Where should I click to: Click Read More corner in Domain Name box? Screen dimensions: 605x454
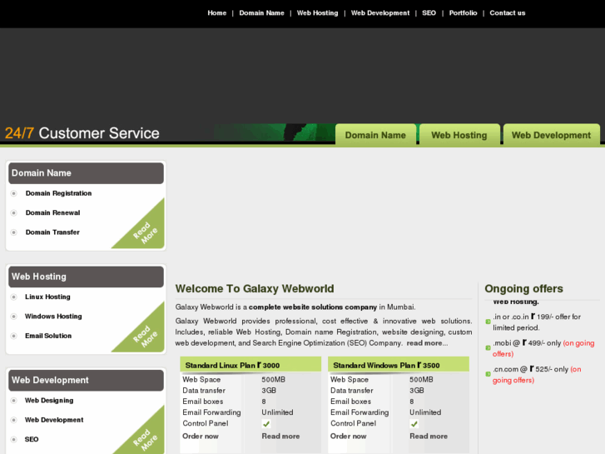[x=146, y=232]
